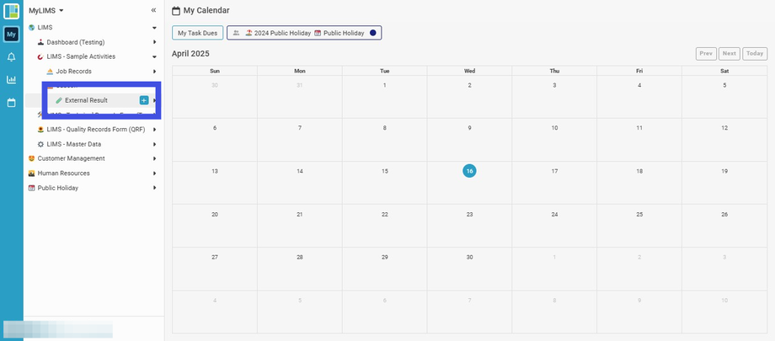Click the Human Resources icon
775x341 pixels.
click(x=32, y=173)
